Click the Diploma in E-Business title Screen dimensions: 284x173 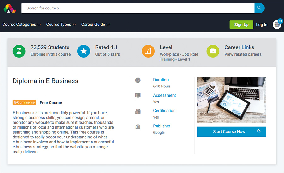[x=45, y=81]
